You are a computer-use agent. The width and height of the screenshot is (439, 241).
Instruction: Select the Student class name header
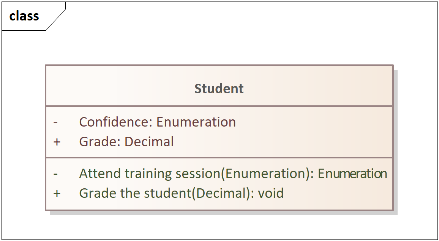219,89
